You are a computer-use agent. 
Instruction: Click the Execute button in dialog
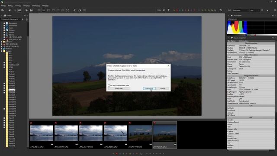pyautogui.click(x=149, y=88)
